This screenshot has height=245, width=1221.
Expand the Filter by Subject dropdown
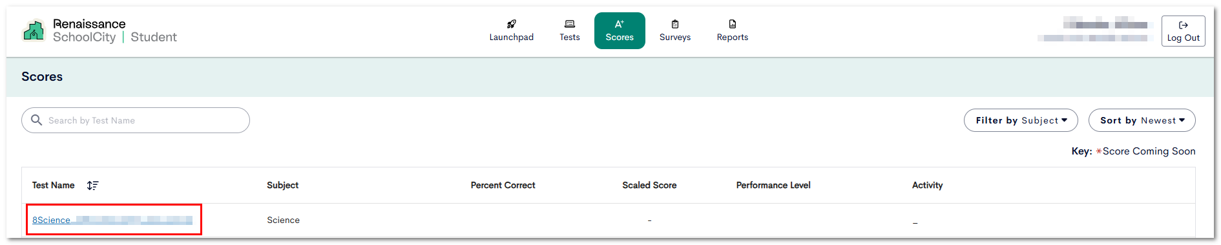[1021, 120]
